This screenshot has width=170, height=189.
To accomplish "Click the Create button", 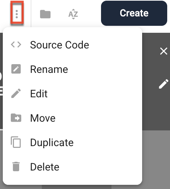I will (134, 13).
